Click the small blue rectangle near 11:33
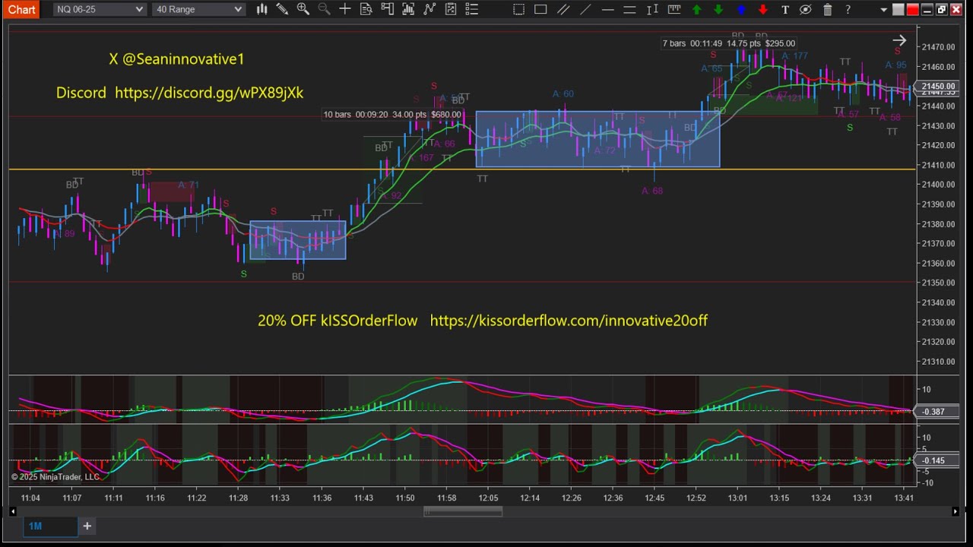 point(298,240)
